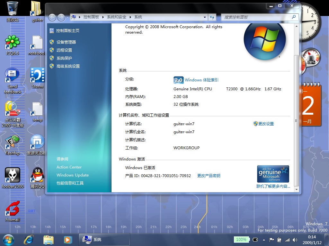Click the scrollbar up arrow
The height and width of the screenshot is (246, 329).
297,26
